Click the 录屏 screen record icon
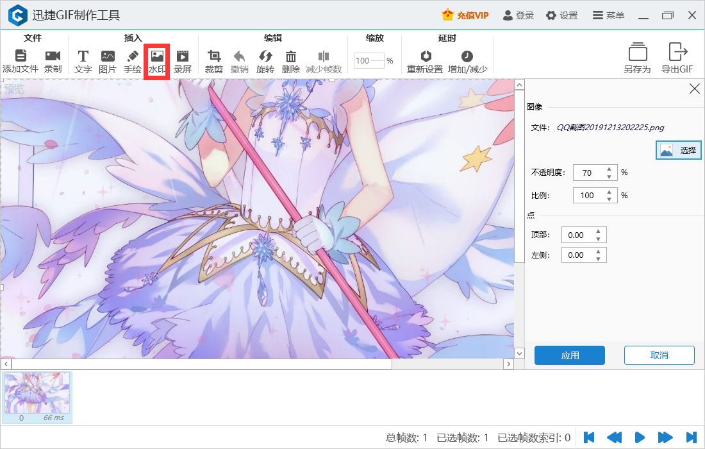 pyautogui.click(x=183, y=56)
